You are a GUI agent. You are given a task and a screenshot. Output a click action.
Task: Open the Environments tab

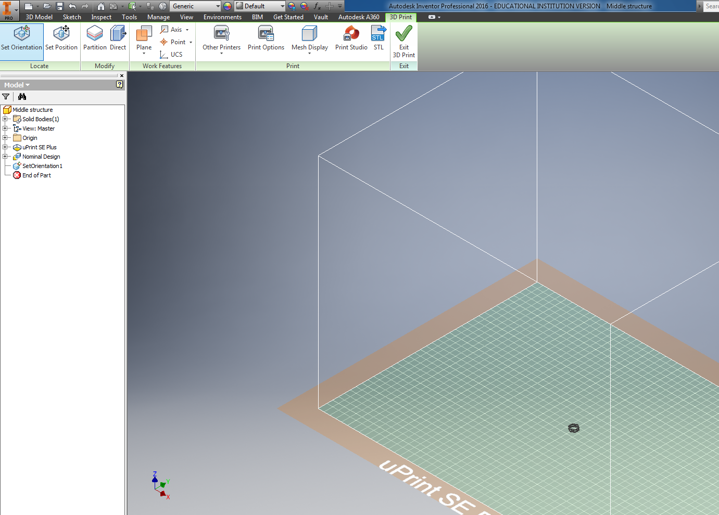pos(222,17)
